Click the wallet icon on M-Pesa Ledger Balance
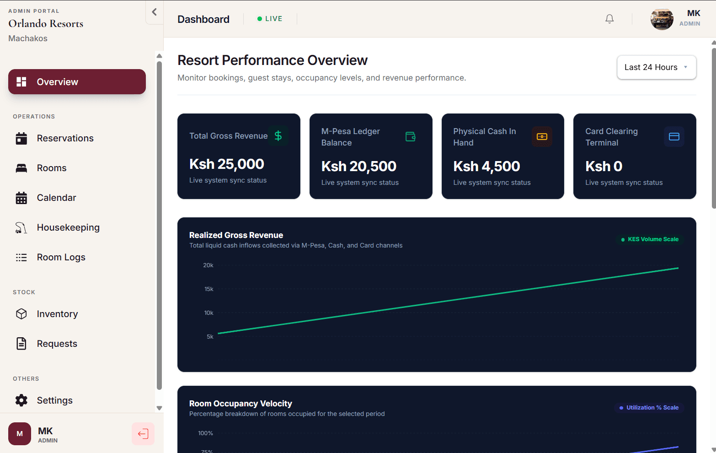The width and height of the screenshot is (716, 453). (410, 136)
